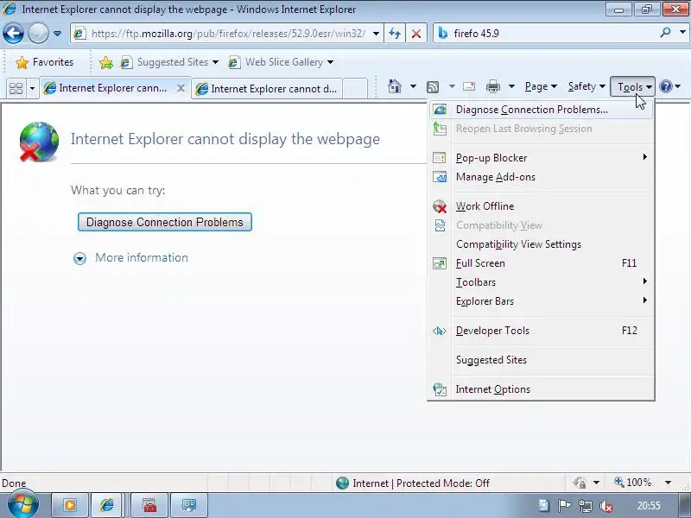Image resolution: width=691 pixels, height=518 pixels.
Task: Open the Page menu
Action: click(x=541, y=87)
